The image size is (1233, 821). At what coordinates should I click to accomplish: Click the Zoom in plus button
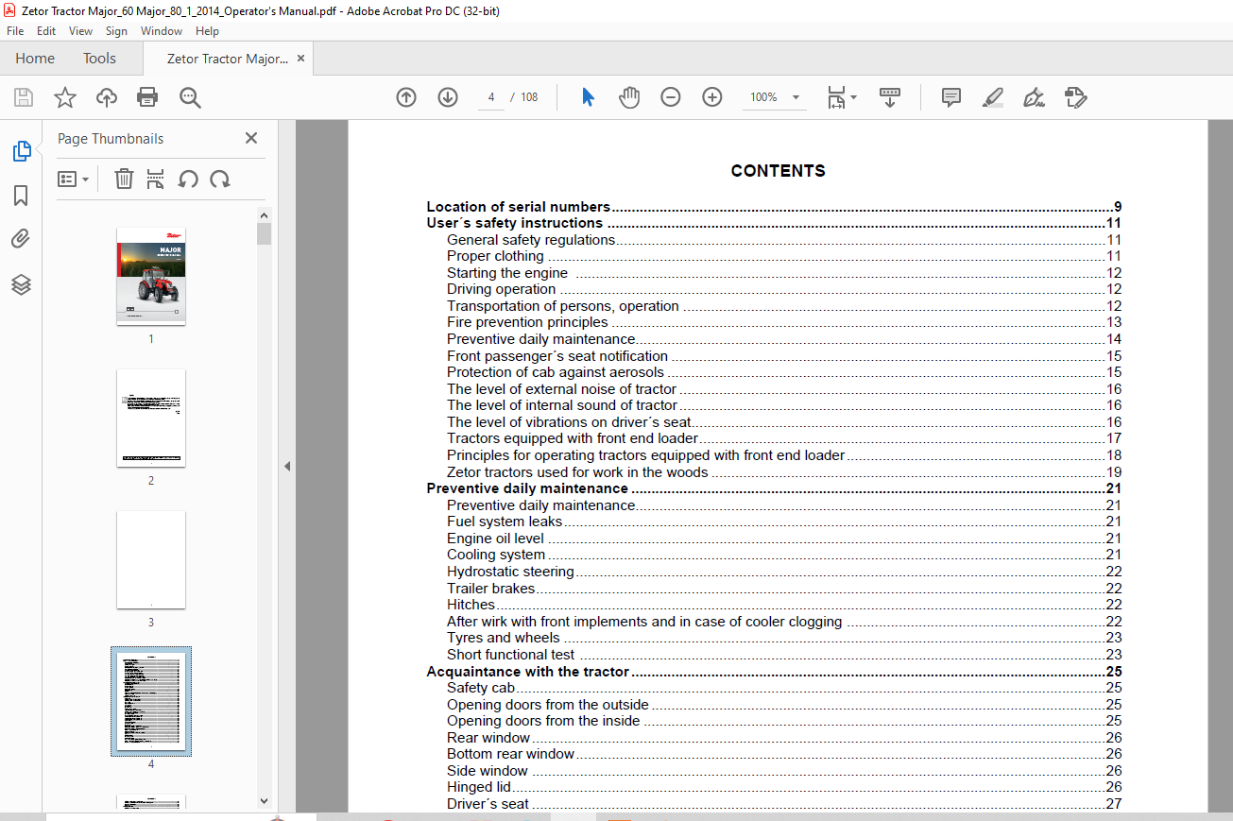pyautogui.click(x=712, y=97)
